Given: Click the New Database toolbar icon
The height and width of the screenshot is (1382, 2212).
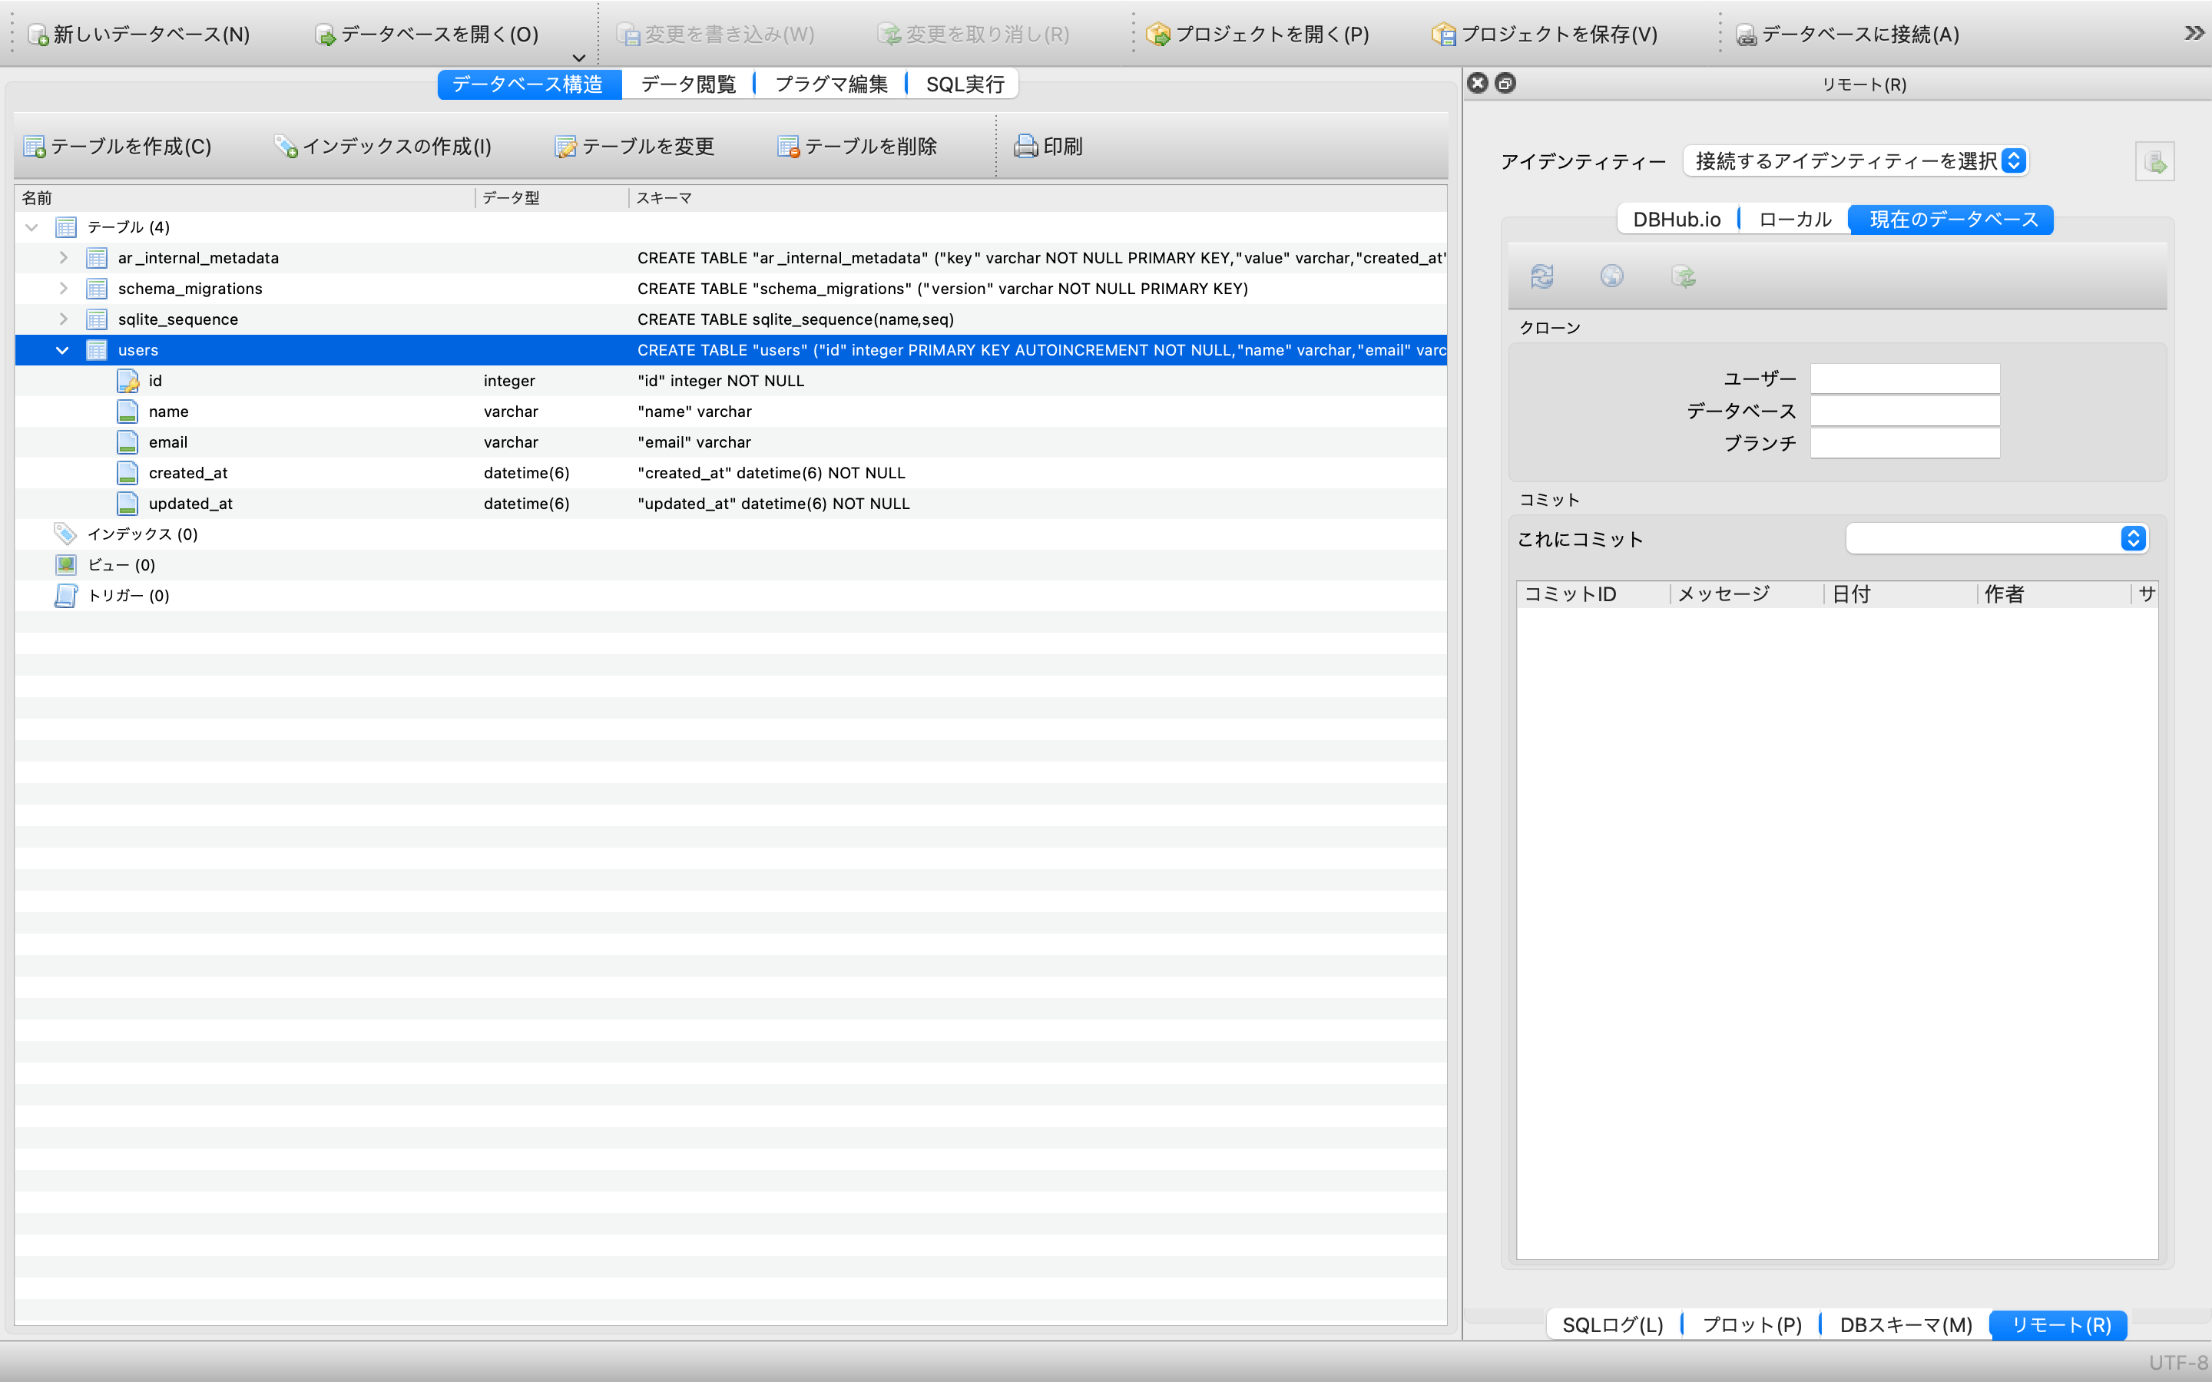Looking at the screenshot, I should tap(38, 35).
